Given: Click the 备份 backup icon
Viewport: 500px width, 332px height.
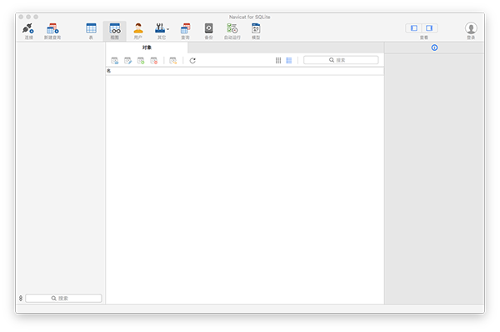Looking at the screenshot, I should coord(209,28).
